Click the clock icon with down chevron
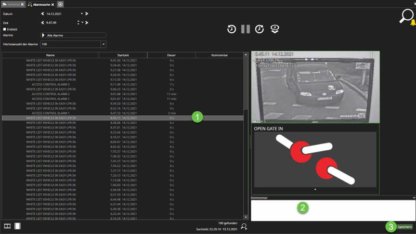This screenshot has width=416, height=234. click(x=275, y=29)
